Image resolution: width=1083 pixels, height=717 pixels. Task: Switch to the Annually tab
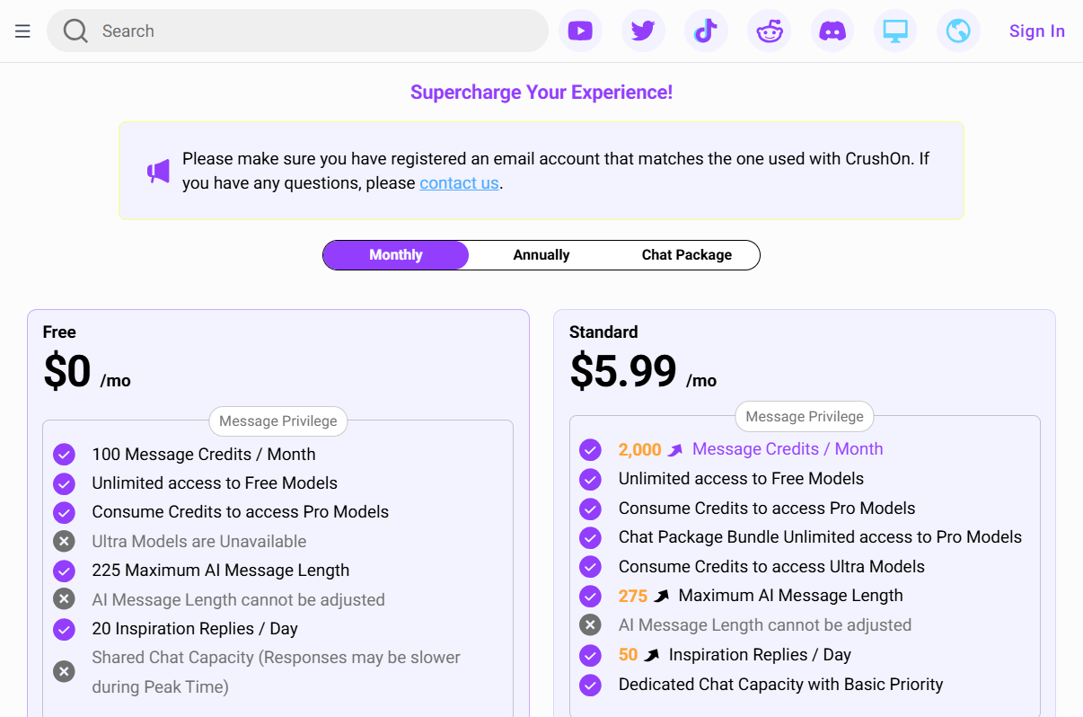coord(541,255)
